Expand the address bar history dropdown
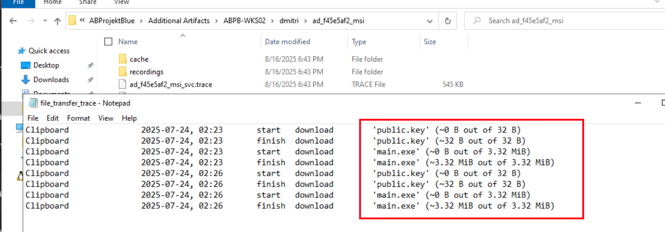Image resolution: width=665 pixels, height=232 pixels. (429, 21)
